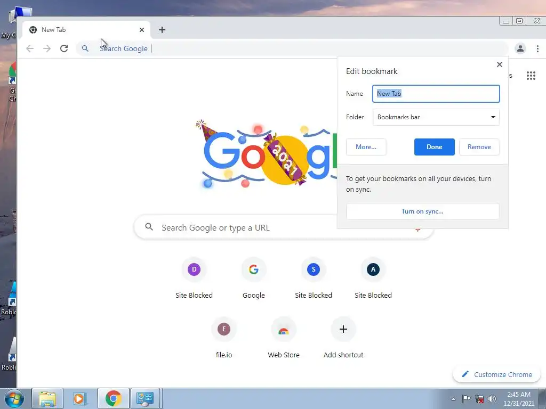The height and width of the screenshot is (409, 546).
Task: Click the network tray icon
Action: pos(479,399)
